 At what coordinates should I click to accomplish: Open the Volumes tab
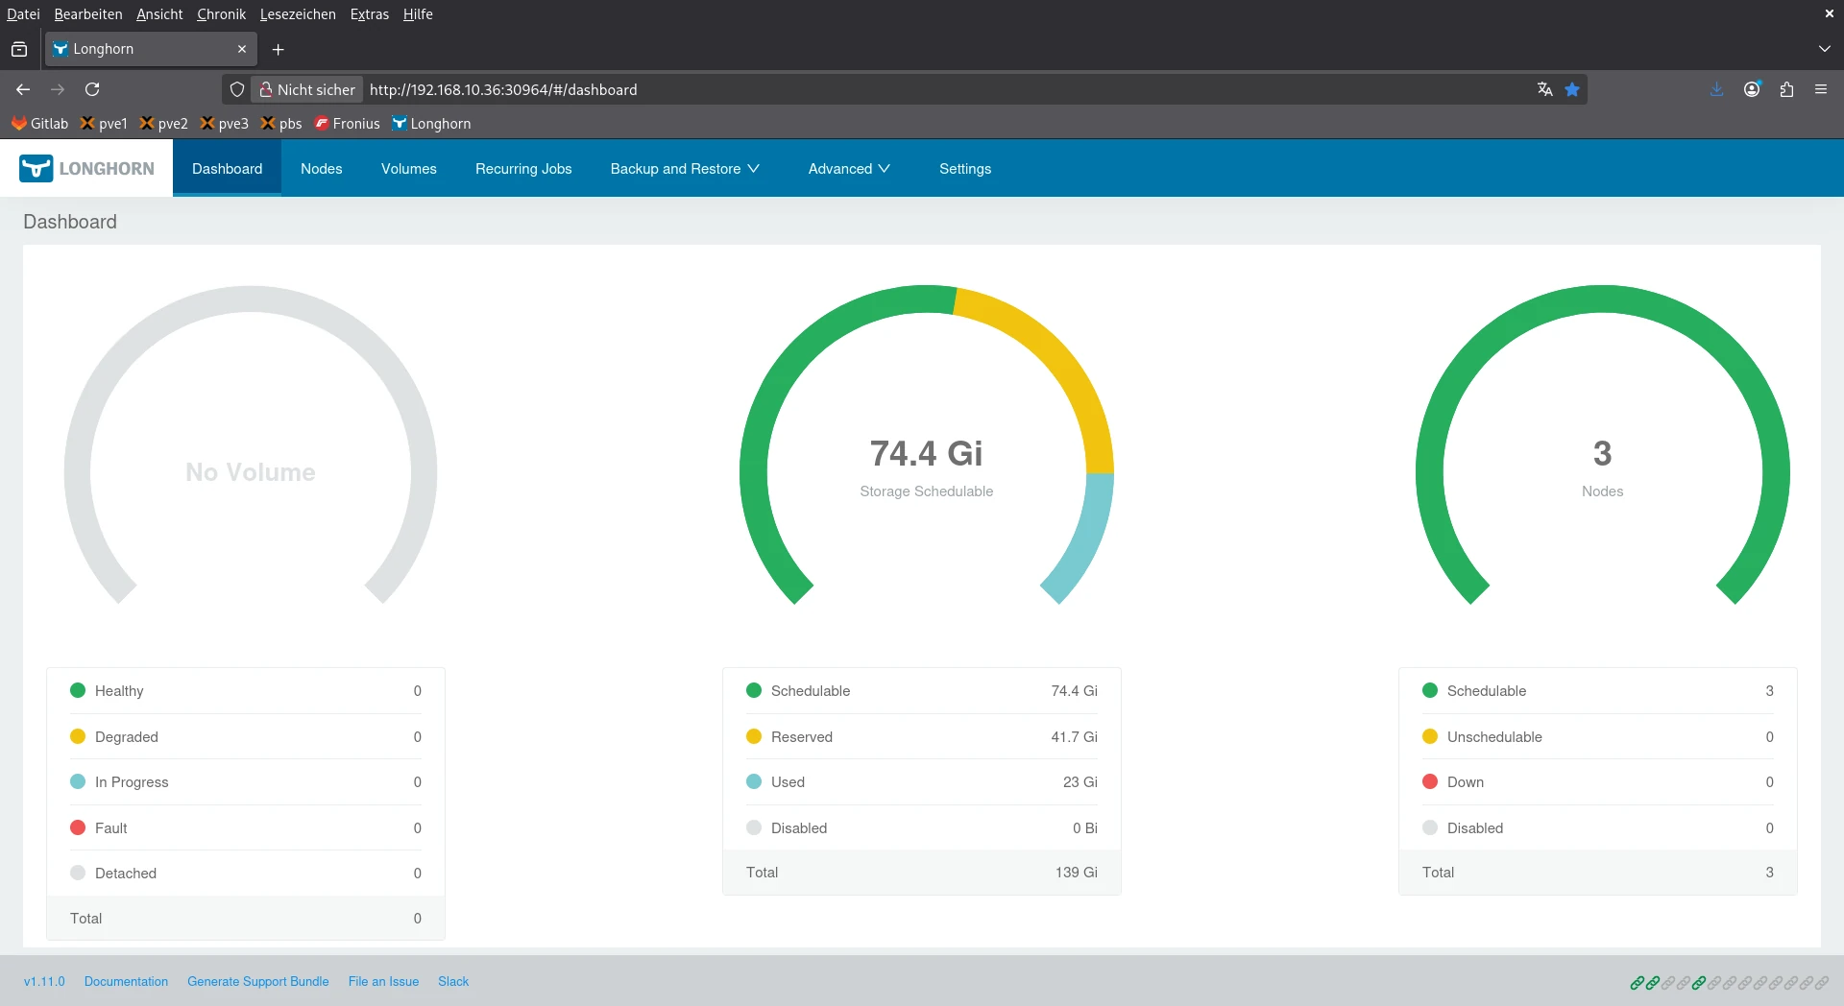click(408, 169)
